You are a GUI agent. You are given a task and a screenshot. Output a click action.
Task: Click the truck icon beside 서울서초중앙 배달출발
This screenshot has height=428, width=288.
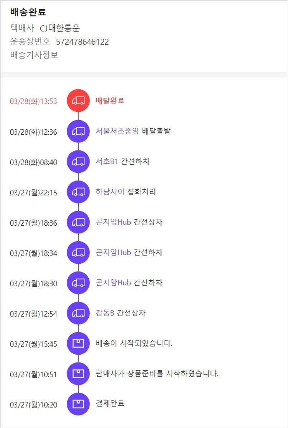tap(78, 131)
